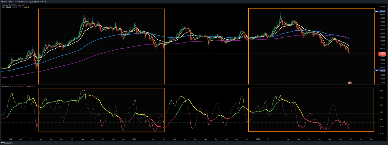Click the red current price label 1633.80
The image size is (388, 145).
(382, 53)
